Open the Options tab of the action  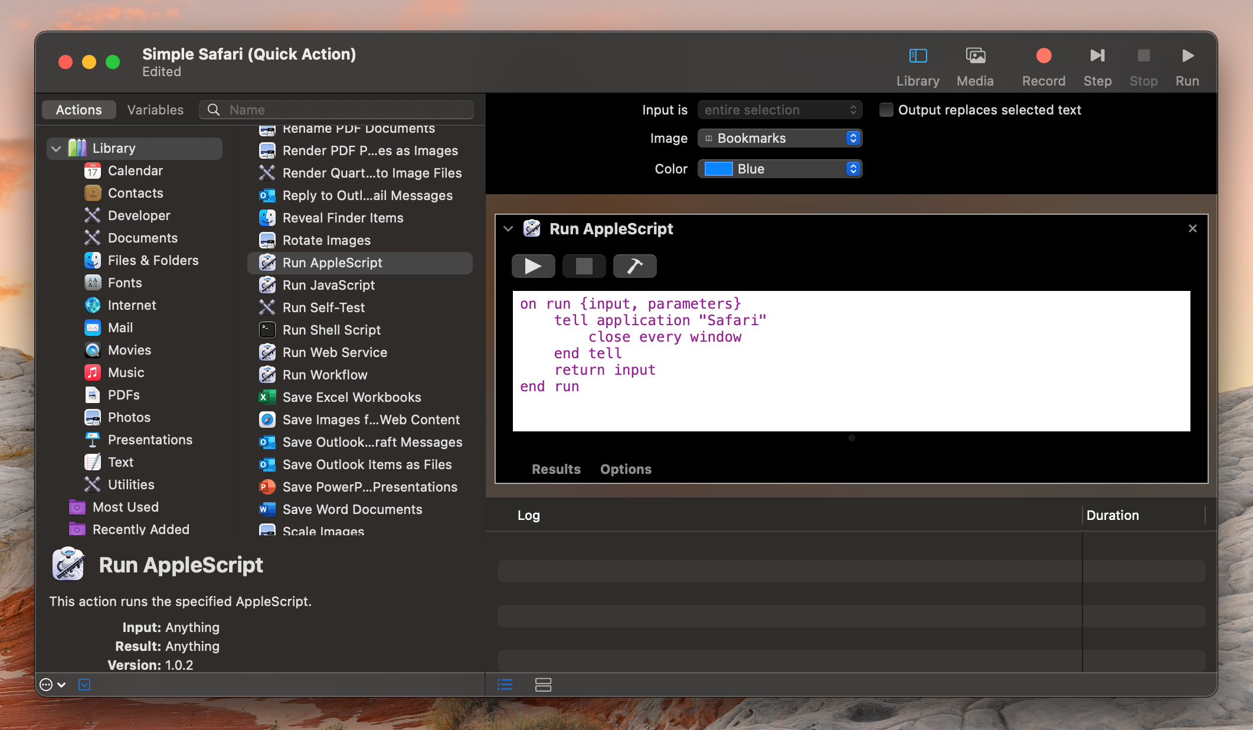[626, 469]
